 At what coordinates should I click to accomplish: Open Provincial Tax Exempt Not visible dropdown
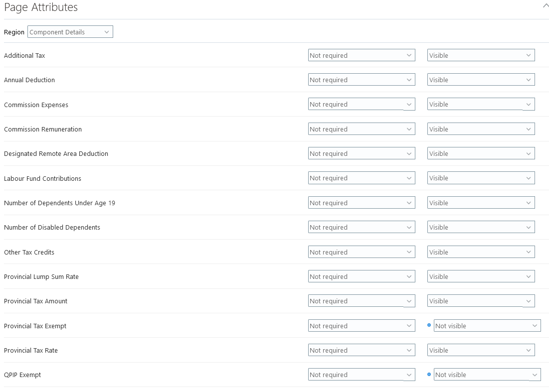(x=487, y=326)
